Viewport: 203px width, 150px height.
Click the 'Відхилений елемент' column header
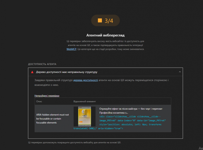[x=85, y=101]
